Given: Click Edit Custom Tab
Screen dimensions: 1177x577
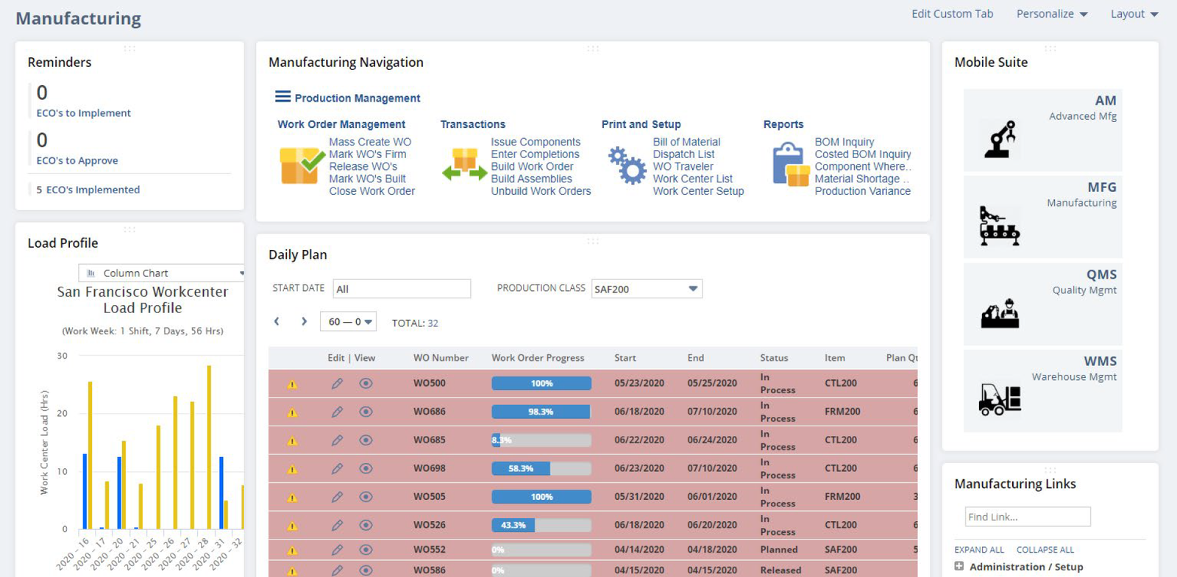Looking at the screenshot, I should pos(952,14).
